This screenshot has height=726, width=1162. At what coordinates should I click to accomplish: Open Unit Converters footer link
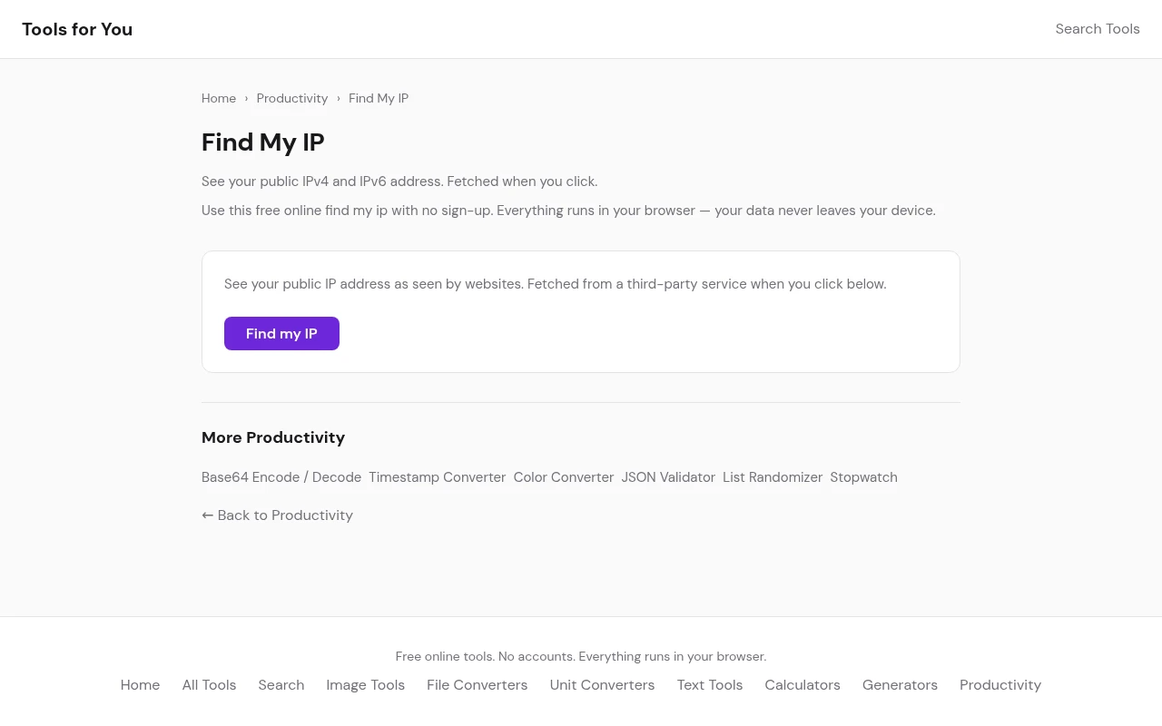pyautogui.click(x=602, y=685)
